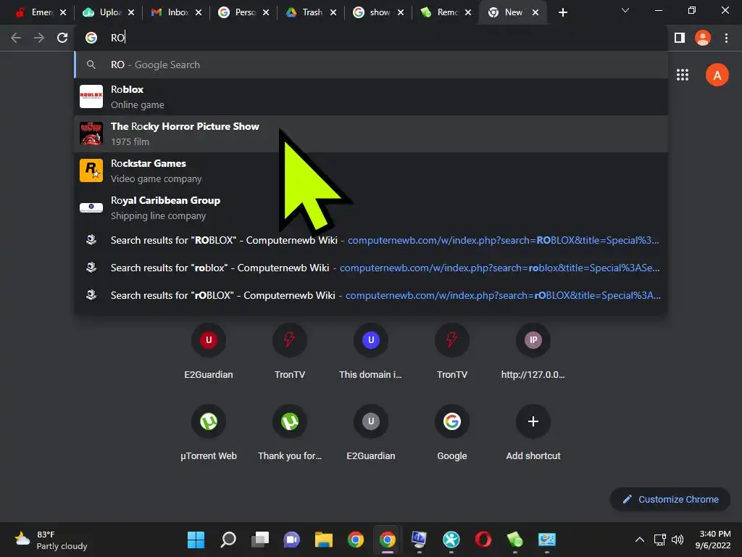This screenshot has height=557, width=742.
Task: Reload the current page
Action: (x=62, y=38)
